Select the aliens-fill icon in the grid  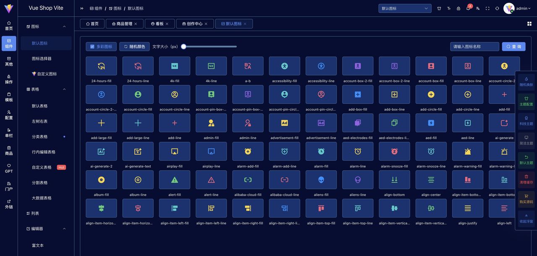click(x=321, y=180)
